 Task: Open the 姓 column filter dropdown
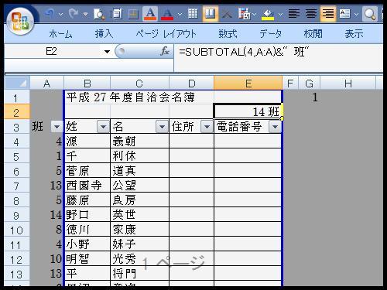[103, 127]
